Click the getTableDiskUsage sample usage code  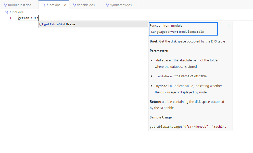pyautogui.click(x=188, y=127)
